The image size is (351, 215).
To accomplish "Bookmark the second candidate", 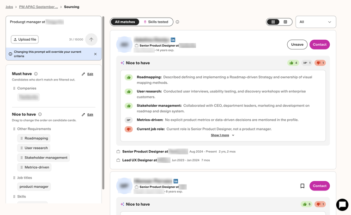I will [x=302, y=186].
